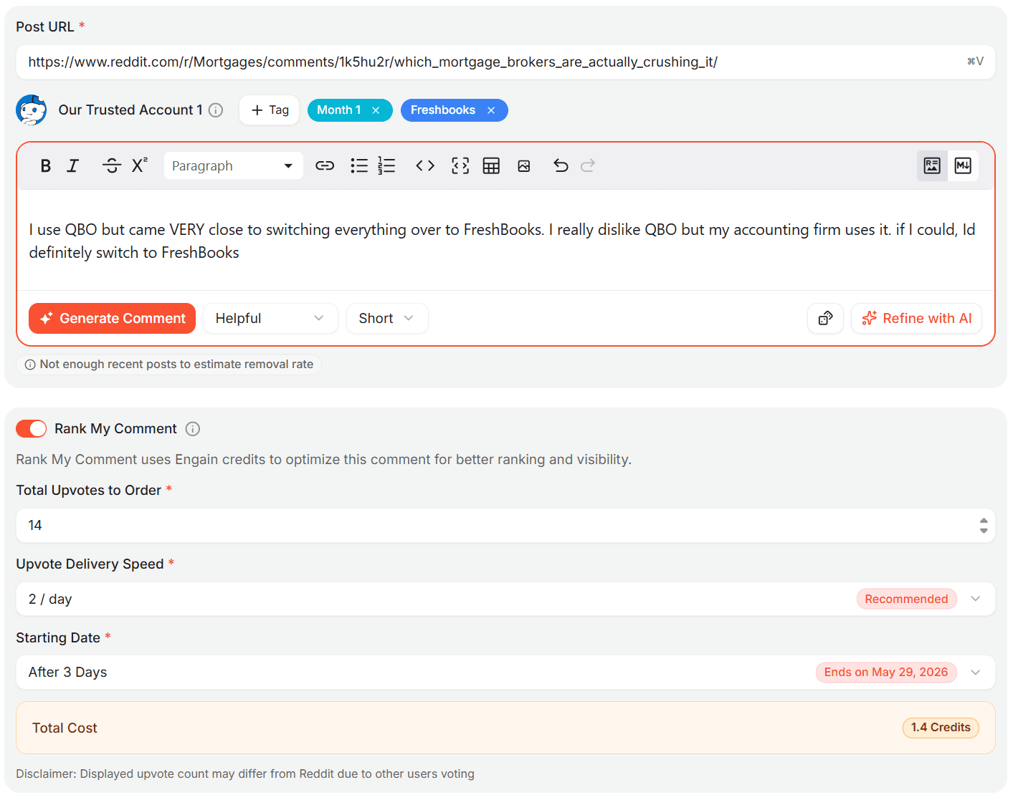Viewport: 1013px width, 800px height.
Task: Disable the Rank My Comment switch
Action: pyautogui.click(x=32, y=429)
